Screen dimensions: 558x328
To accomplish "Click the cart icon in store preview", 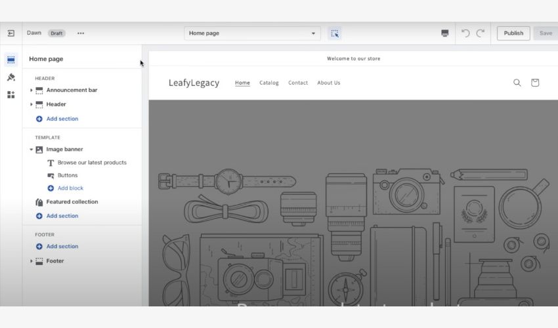I will (535, 83).
